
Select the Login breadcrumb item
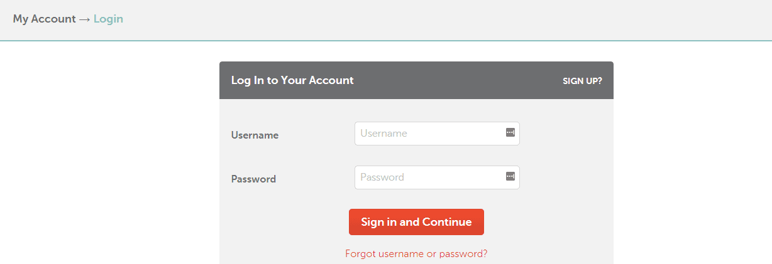[108, 19]
